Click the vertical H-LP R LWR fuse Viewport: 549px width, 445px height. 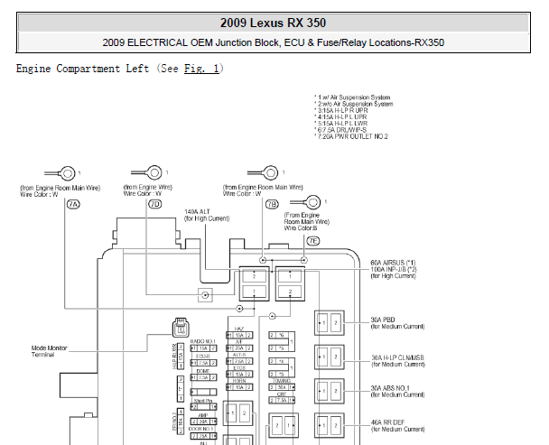[181, 357]
